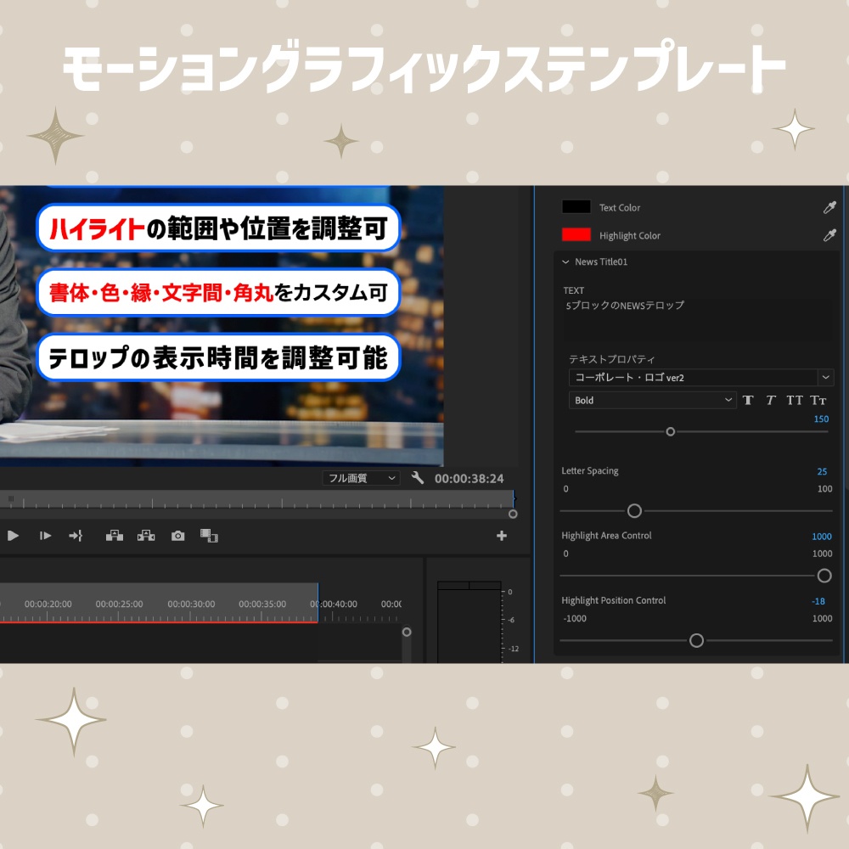
Task: Enable All Caps formatting for the text
Action: tap(796, 400)
